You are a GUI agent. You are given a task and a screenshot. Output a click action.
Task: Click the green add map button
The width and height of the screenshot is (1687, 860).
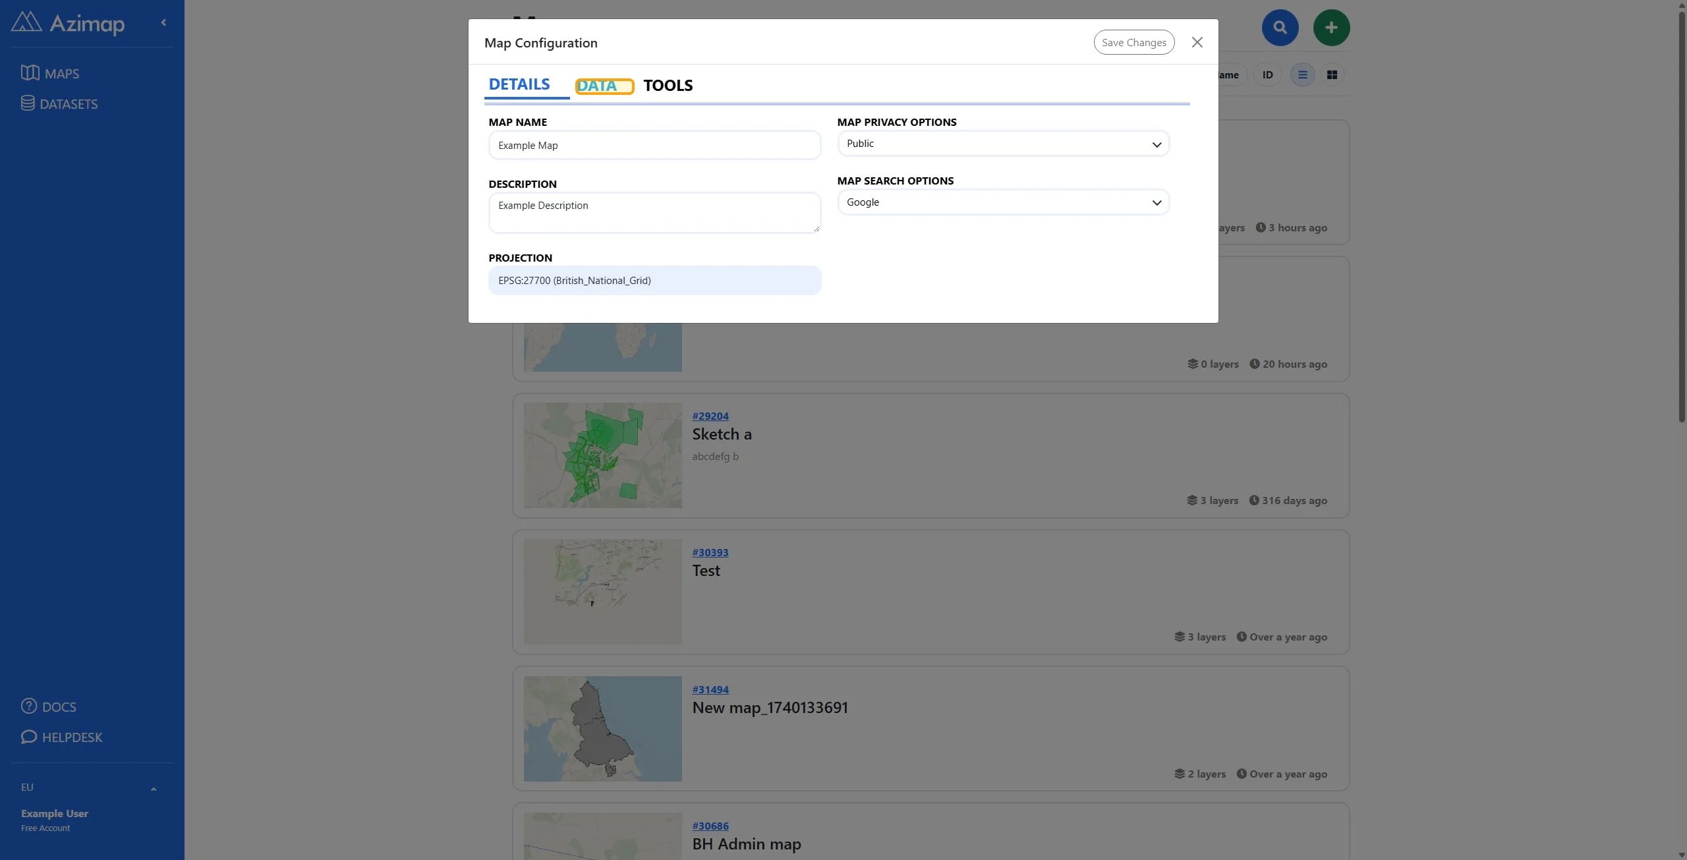coord(1331,28)
